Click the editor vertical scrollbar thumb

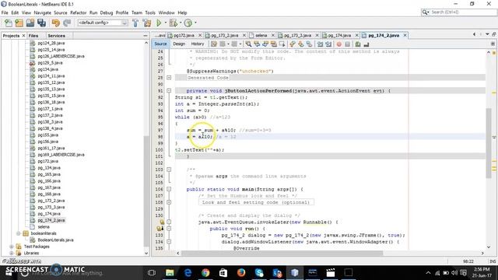point(489,143)
